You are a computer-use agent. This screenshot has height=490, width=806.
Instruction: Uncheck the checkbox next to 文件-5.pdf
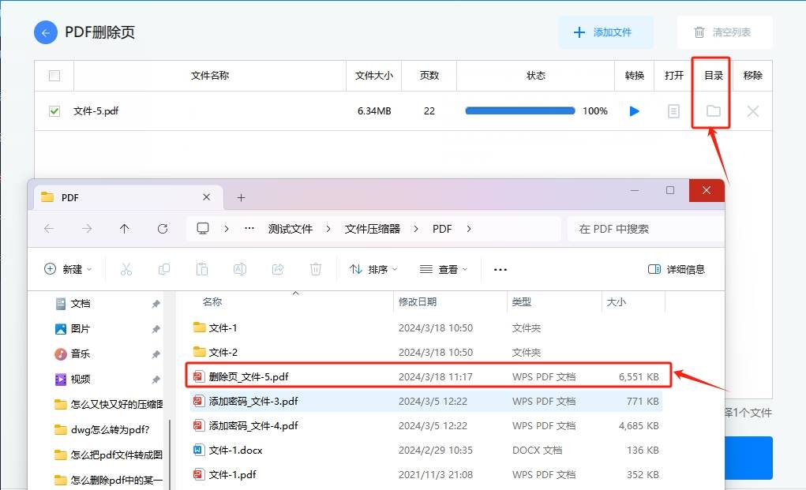coord(53,110)
